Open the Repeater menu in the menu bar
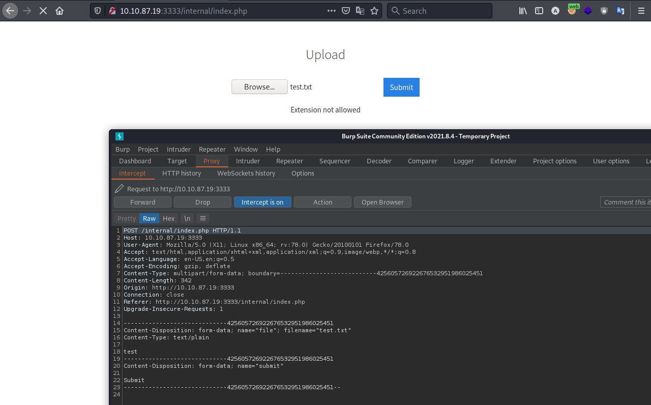The width and height of the screenshot is (651, 405). click(212, 149)
